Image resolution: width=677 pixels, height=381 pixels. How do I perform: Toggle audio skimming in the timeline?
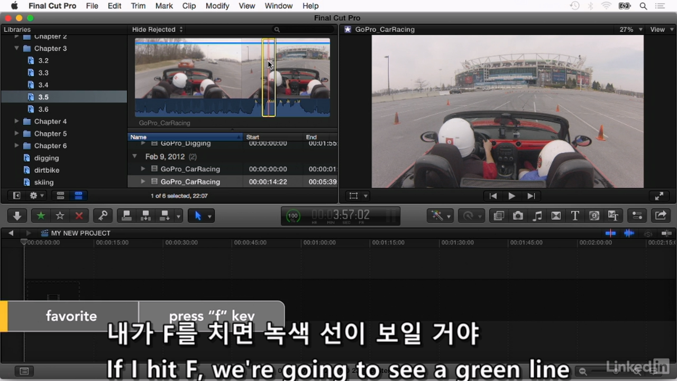click(629, 233)
